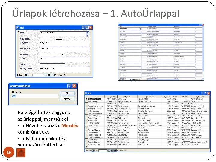216x162 pixels.
Task: Maximize the diak datasheet window
Action: pos(205,93)
